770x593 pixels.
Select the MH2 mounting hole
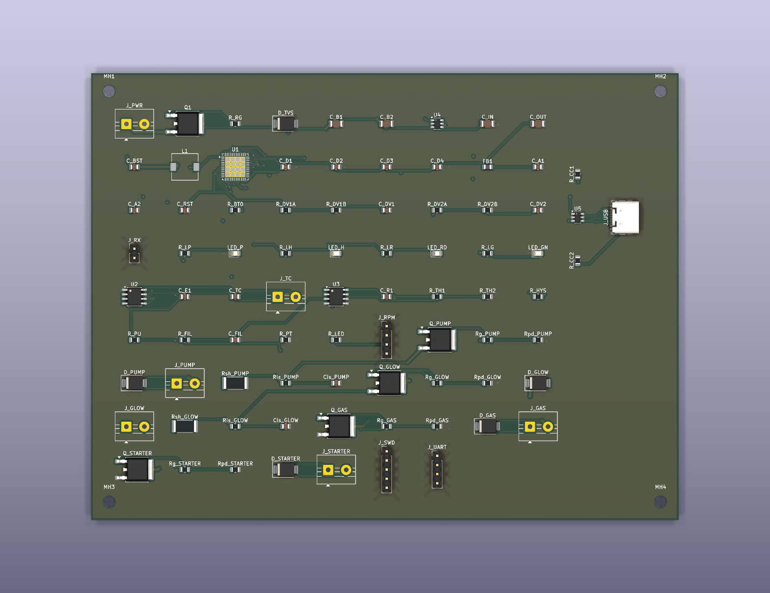[660, 91]
